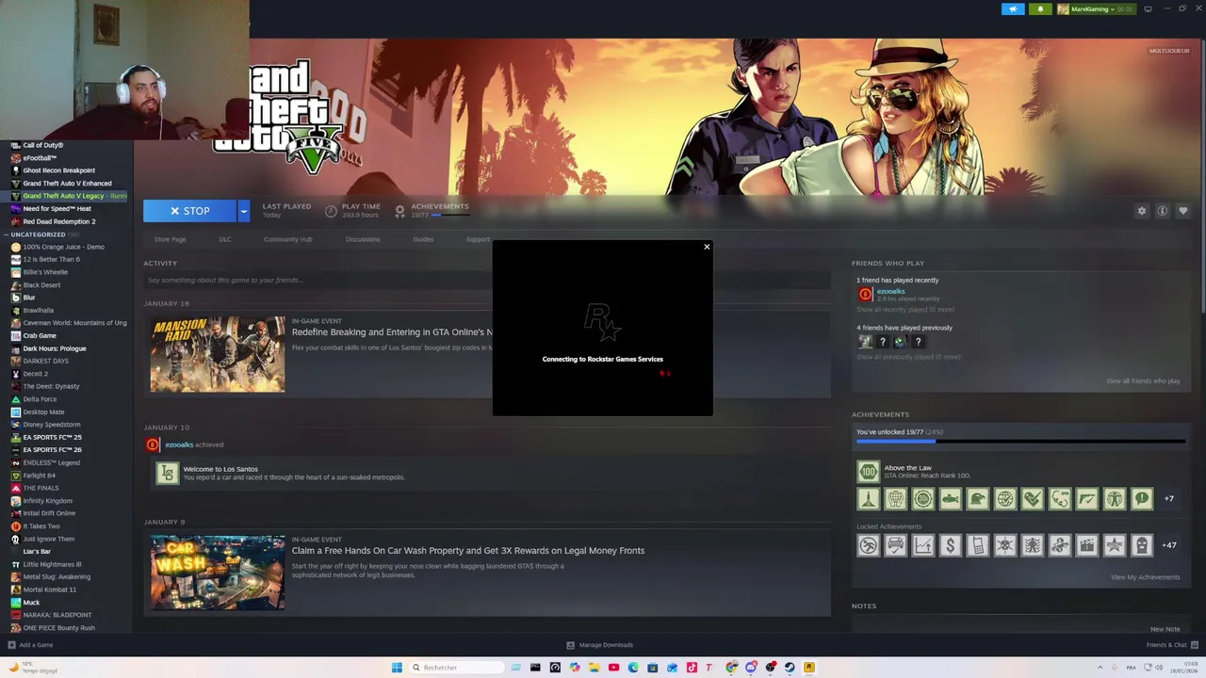
Task: Click achievements progress bar in sidebar
Action: 1020,441
